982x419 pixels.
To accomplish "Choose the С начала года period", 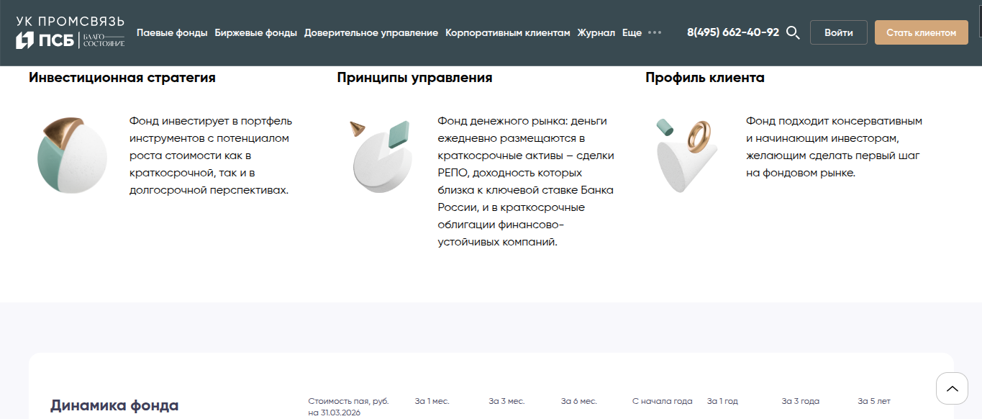I will (x=662, y=401).
